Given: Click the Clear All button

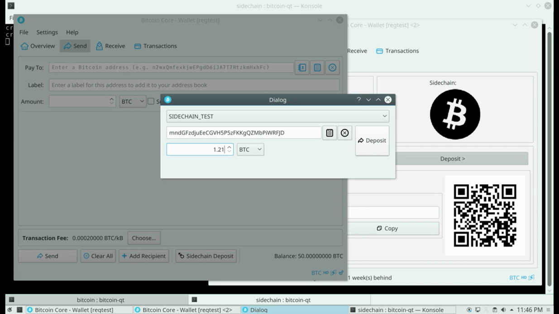Looking at the screenshot, I should coord(98,256).
